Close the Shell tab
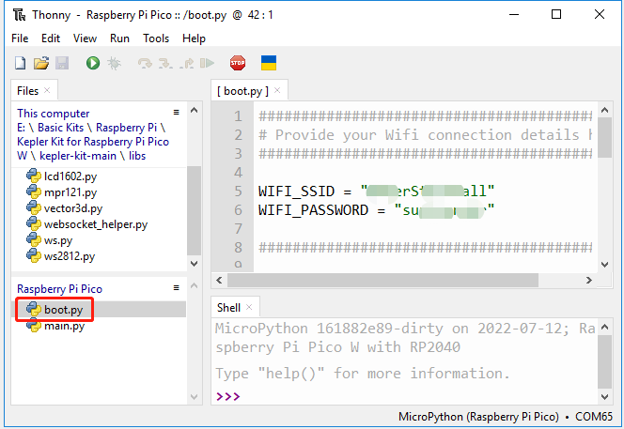The height and width of the screenshot is (429, 624). (249, 307)
